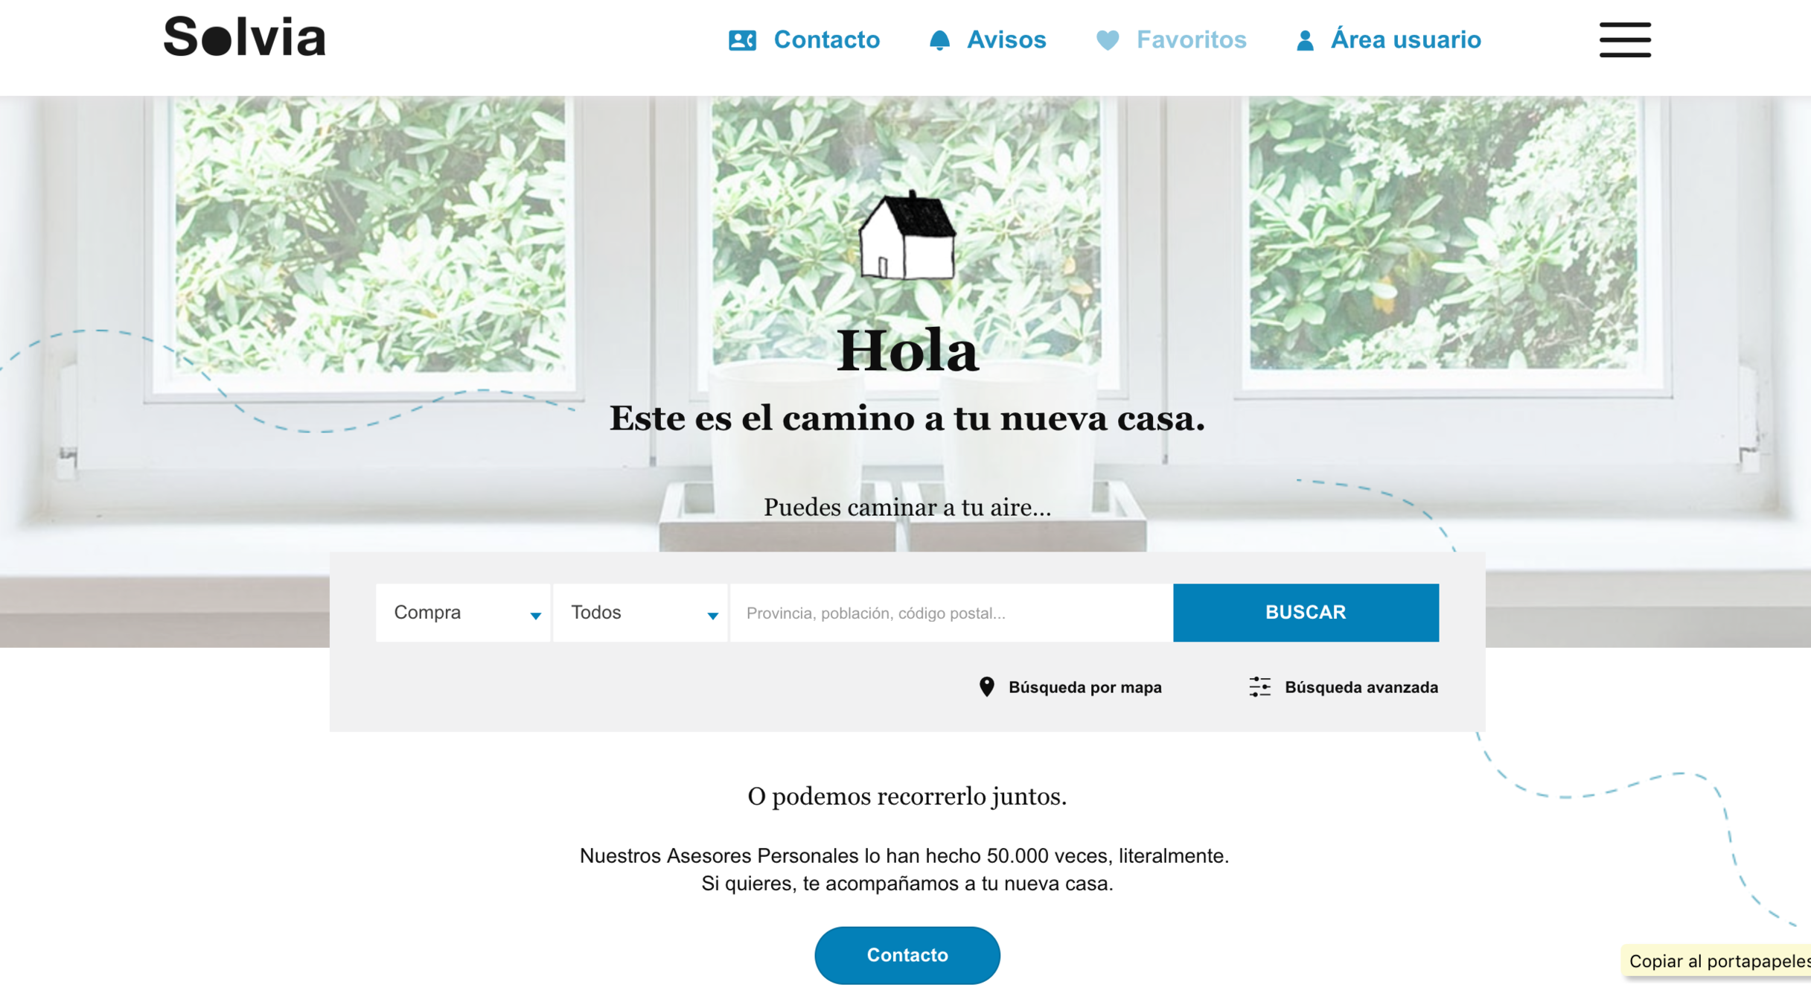Click the small house illustration
Screen dimensions: 1811x1005
tap(907, 235)
